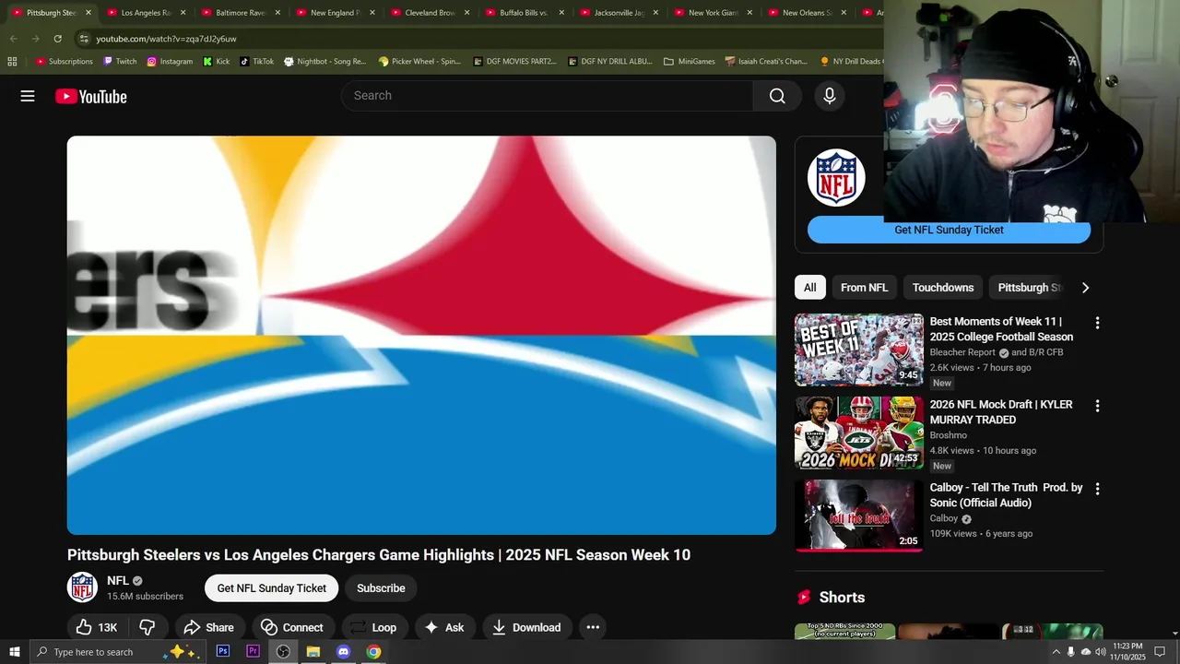Open 2026 NFL Mock Draft thumbnail
This screenshot has width=1180, height=664.
click(859, 433)
